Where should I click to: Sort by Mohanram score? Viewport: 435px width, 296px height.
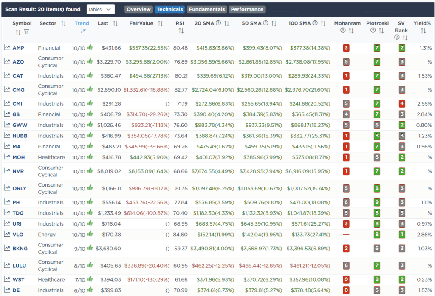point(351,31)
